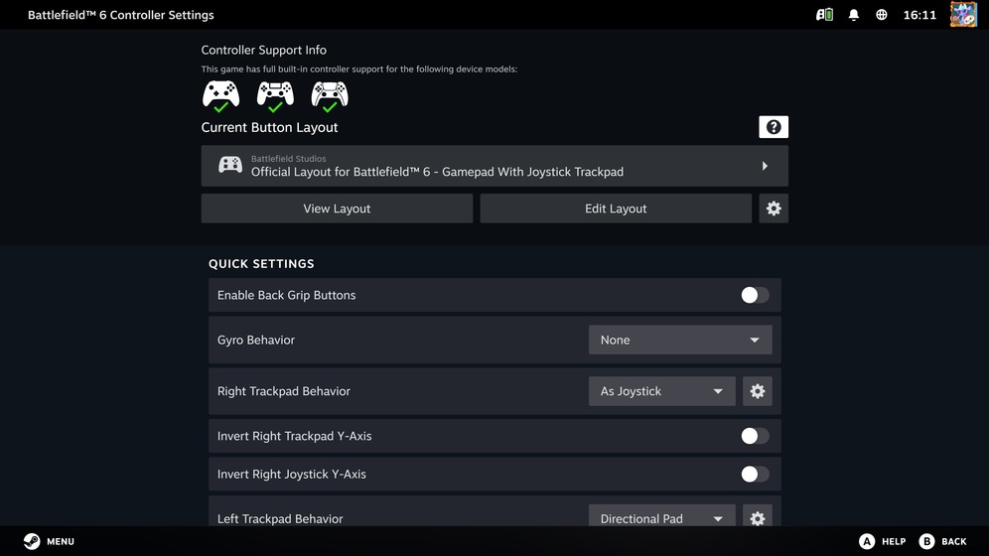Click the PlayStation 5 controller support icon
Viewport: 989px width, 556px height.
point(330,96)
